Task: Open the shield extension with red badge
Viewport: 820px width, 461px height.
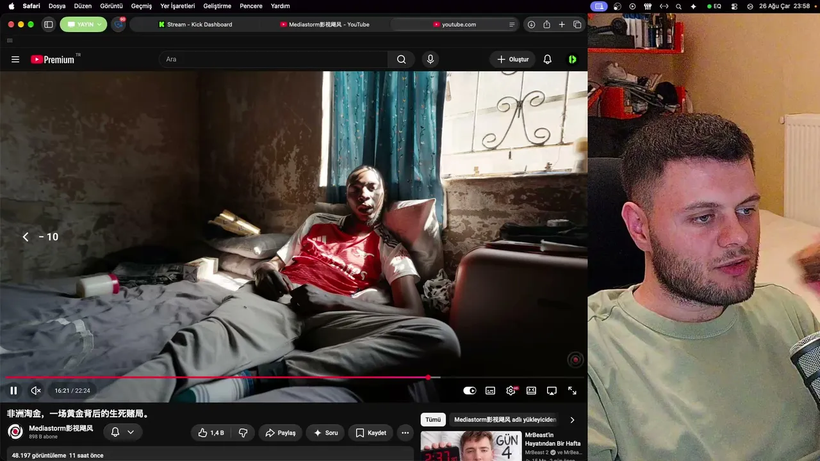Action: (x=119, y=24)
